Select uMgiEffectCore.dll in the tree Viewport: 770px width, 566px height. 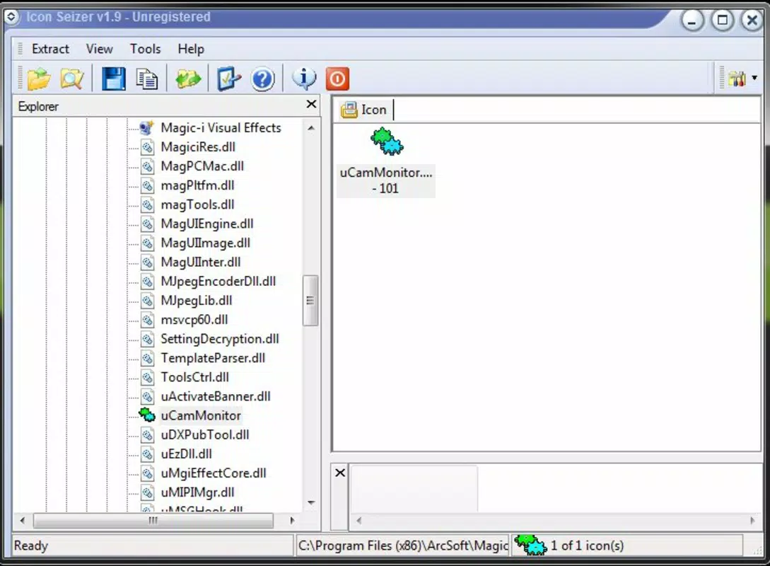[x=213, y=473]
